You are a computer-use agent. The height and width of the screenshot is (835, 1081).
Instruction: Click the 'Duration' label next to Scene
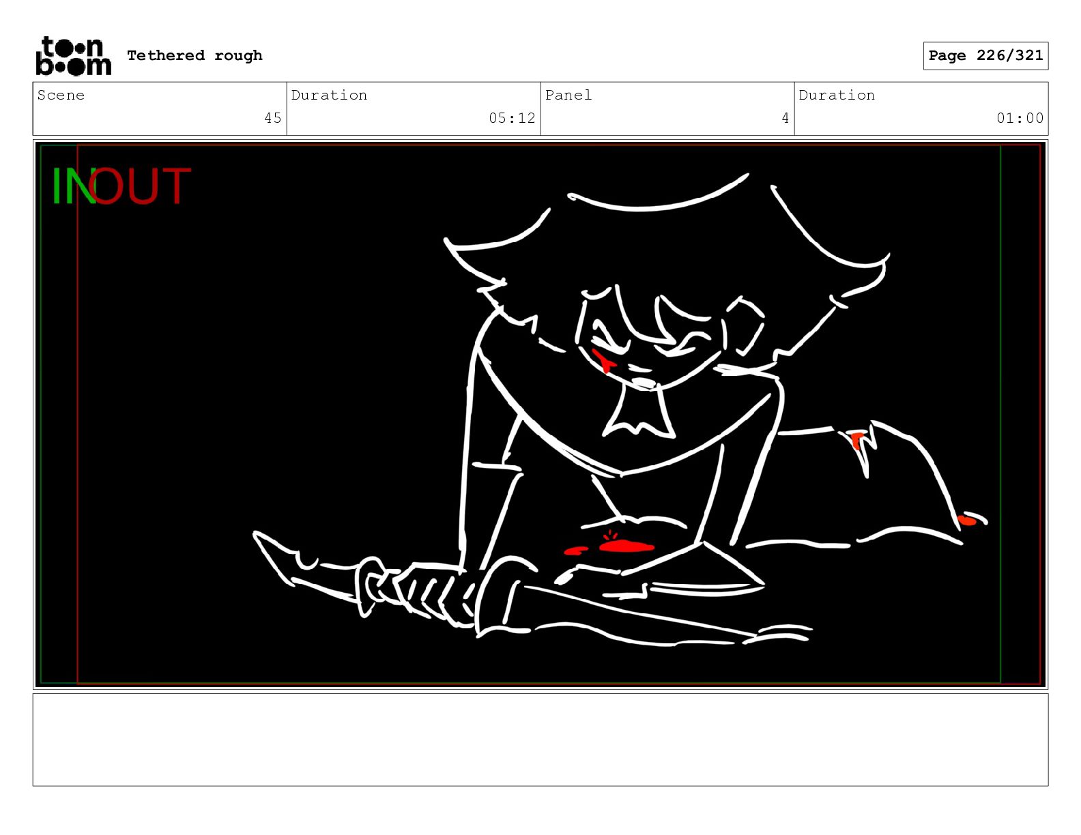(329, 95)
